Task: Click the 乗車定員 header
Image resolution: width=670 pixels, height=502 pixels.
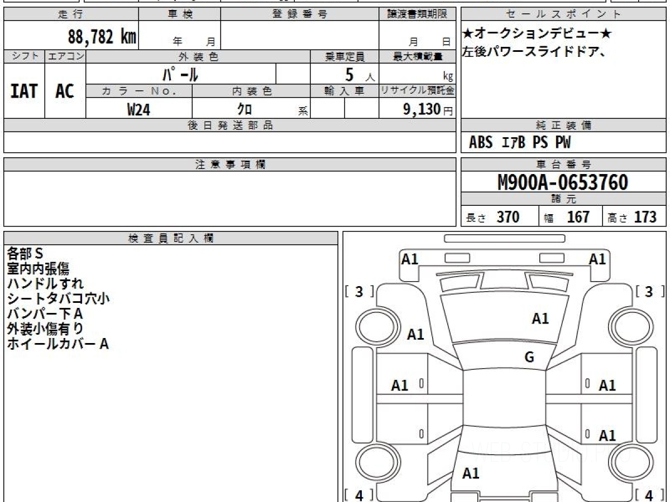Action: tap(344, 56)
